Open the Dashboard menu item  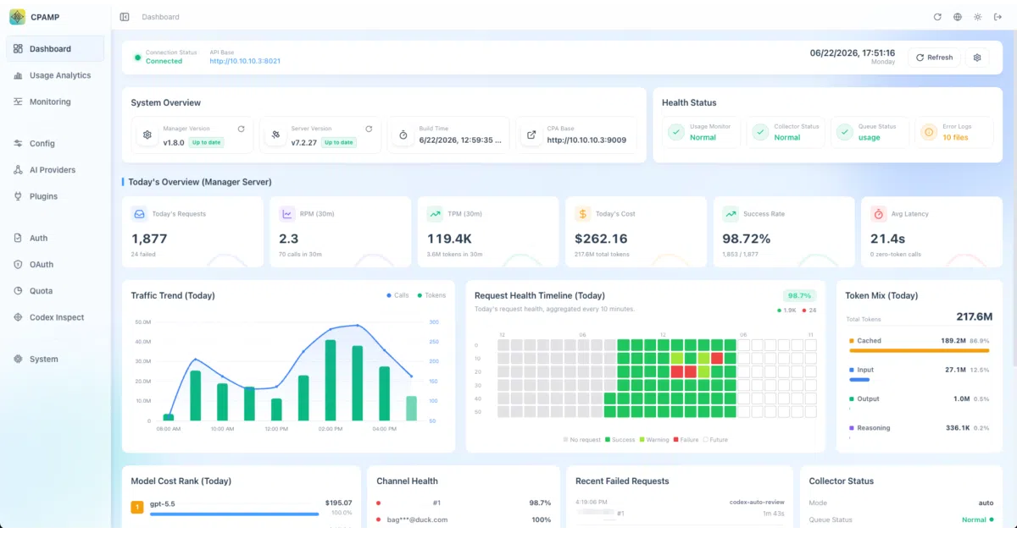55,49
